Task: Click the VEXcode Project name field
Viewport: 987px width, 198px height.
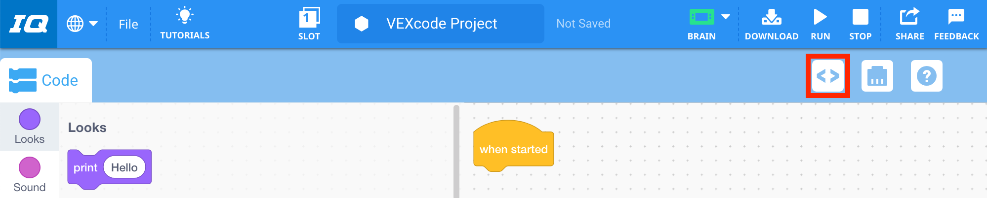Action: click(x=441, y=24)
